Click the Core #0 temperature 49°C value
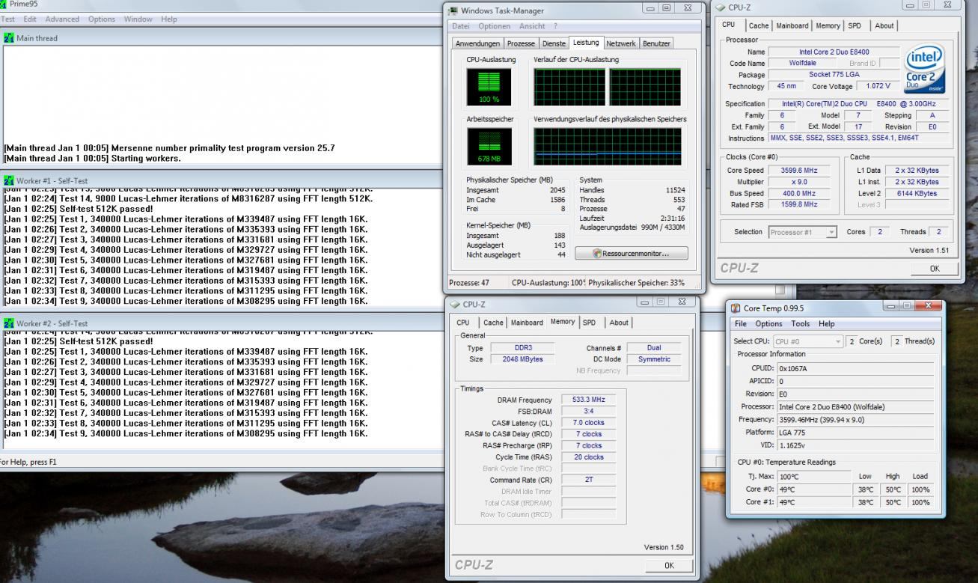 [x=813, y=489]
